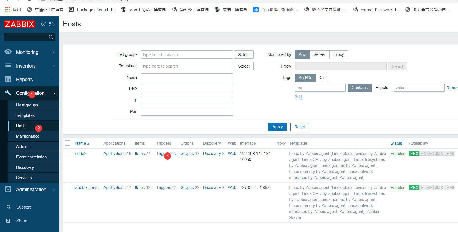
Task: Focus the tag name field
Action: [320, 88]
